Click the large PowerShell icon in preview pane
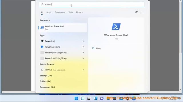This screenshot has height=102, width=183. click(x=116, y=27)
